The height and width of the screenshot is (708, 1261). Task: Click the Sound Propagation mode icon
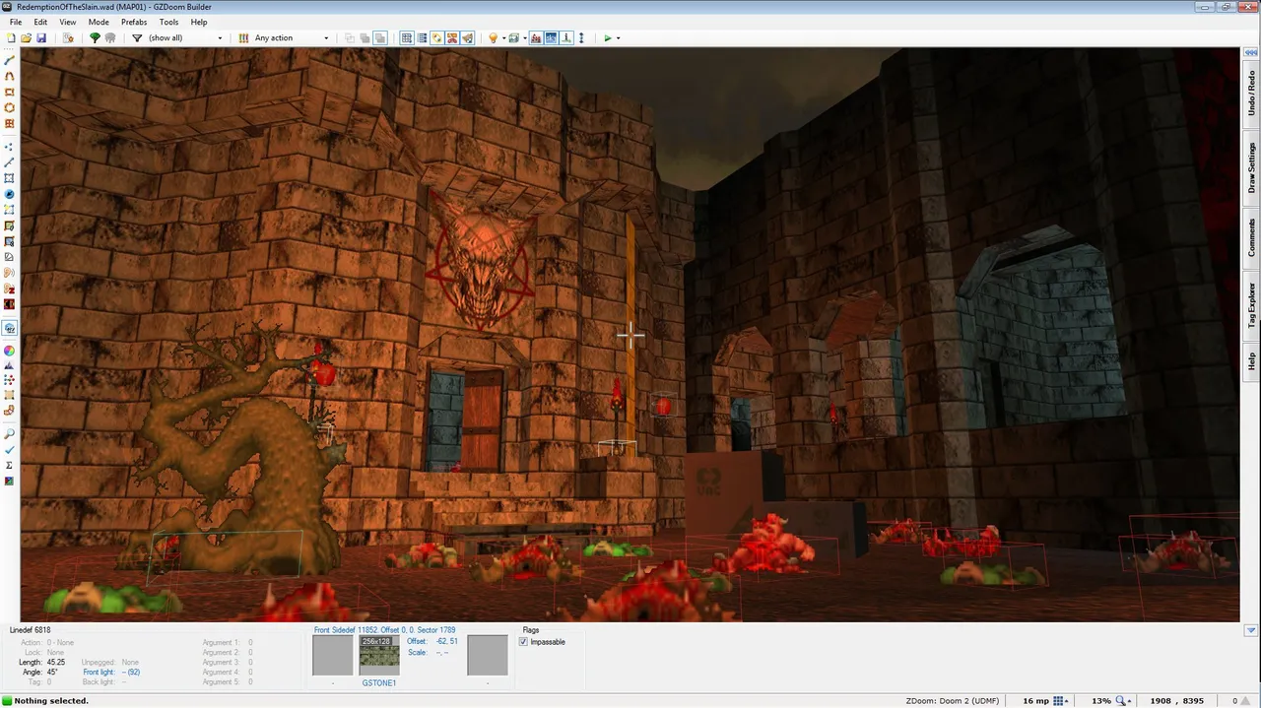pyautogui.click(x=10, y=273)
